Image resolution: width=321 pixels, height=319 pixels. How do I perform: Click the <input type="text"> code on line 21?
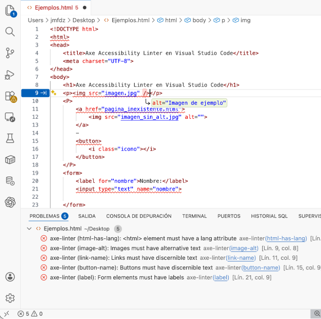[x=128, y=189]
